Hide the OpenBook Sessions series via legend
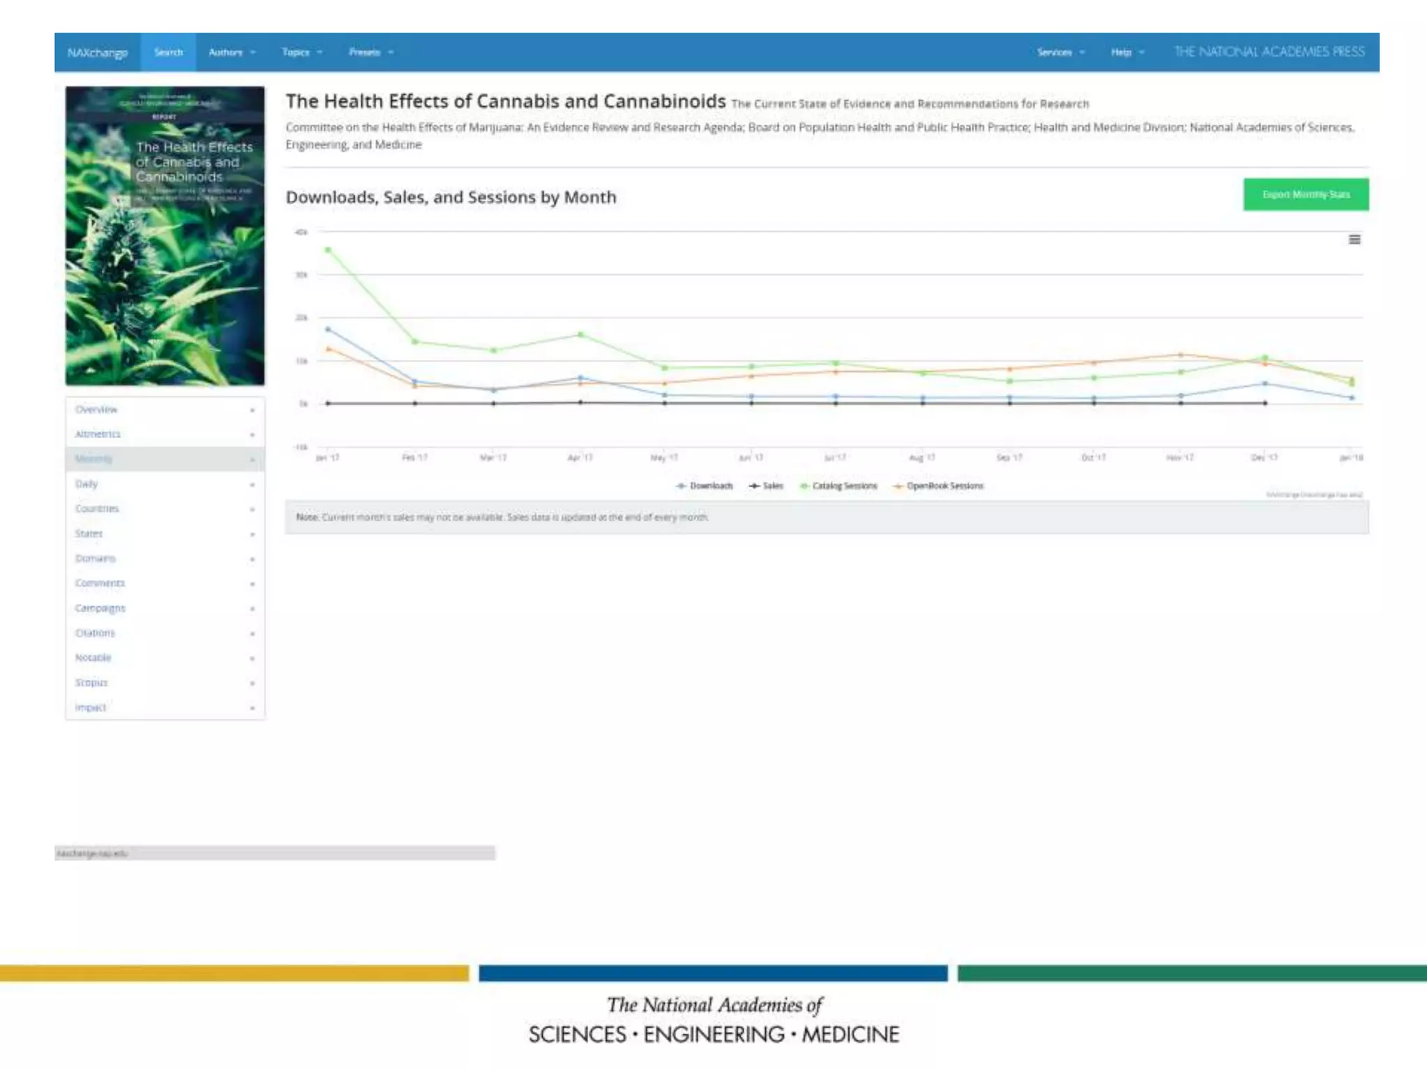This screenshot has height=1070, width=1427. click(944, 486)
